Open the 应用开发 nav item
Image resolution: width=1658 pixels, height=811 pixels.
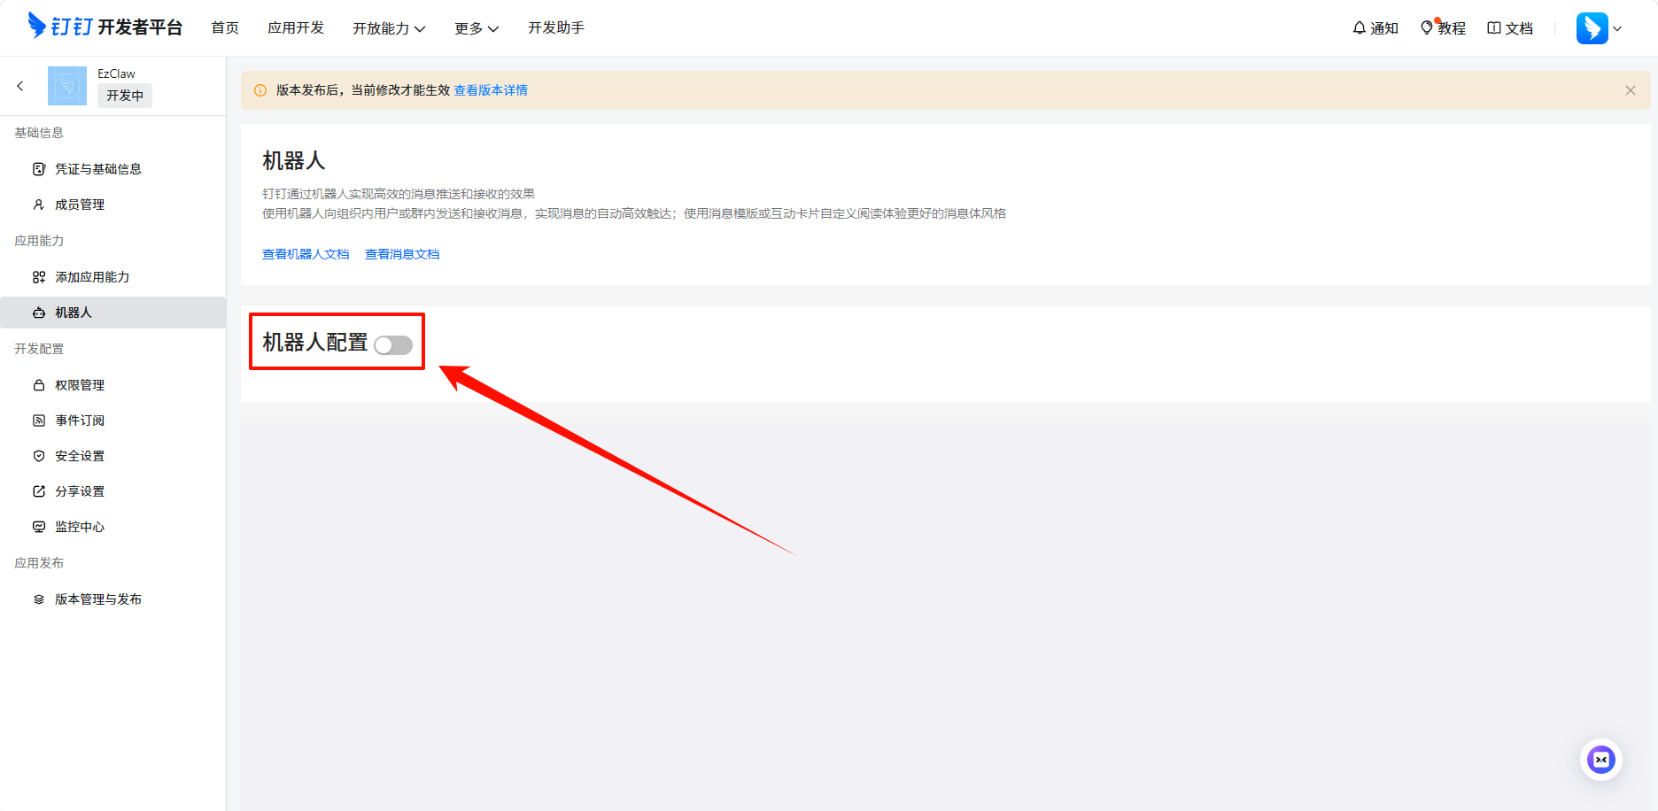click(296, 28)
